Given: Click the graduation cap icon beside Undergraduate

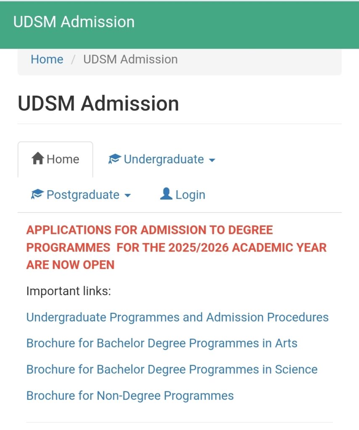Looking at the screenshot, I should [x=114, y=158].
